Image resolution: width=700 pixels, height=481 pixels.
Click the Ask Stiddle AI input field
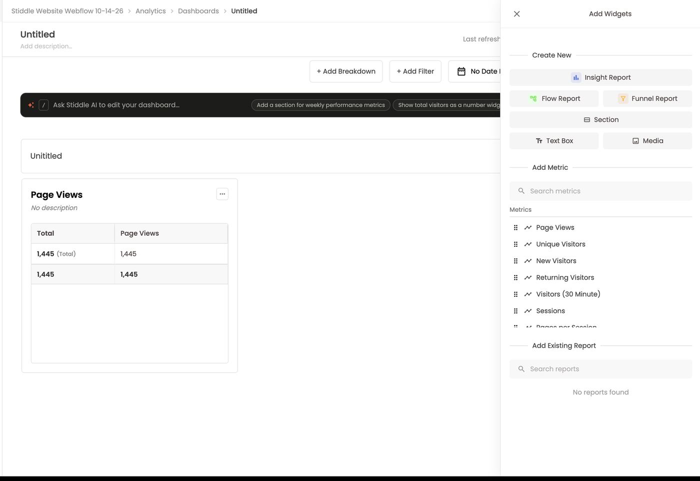pyautogui.click(x=116, y=105)
